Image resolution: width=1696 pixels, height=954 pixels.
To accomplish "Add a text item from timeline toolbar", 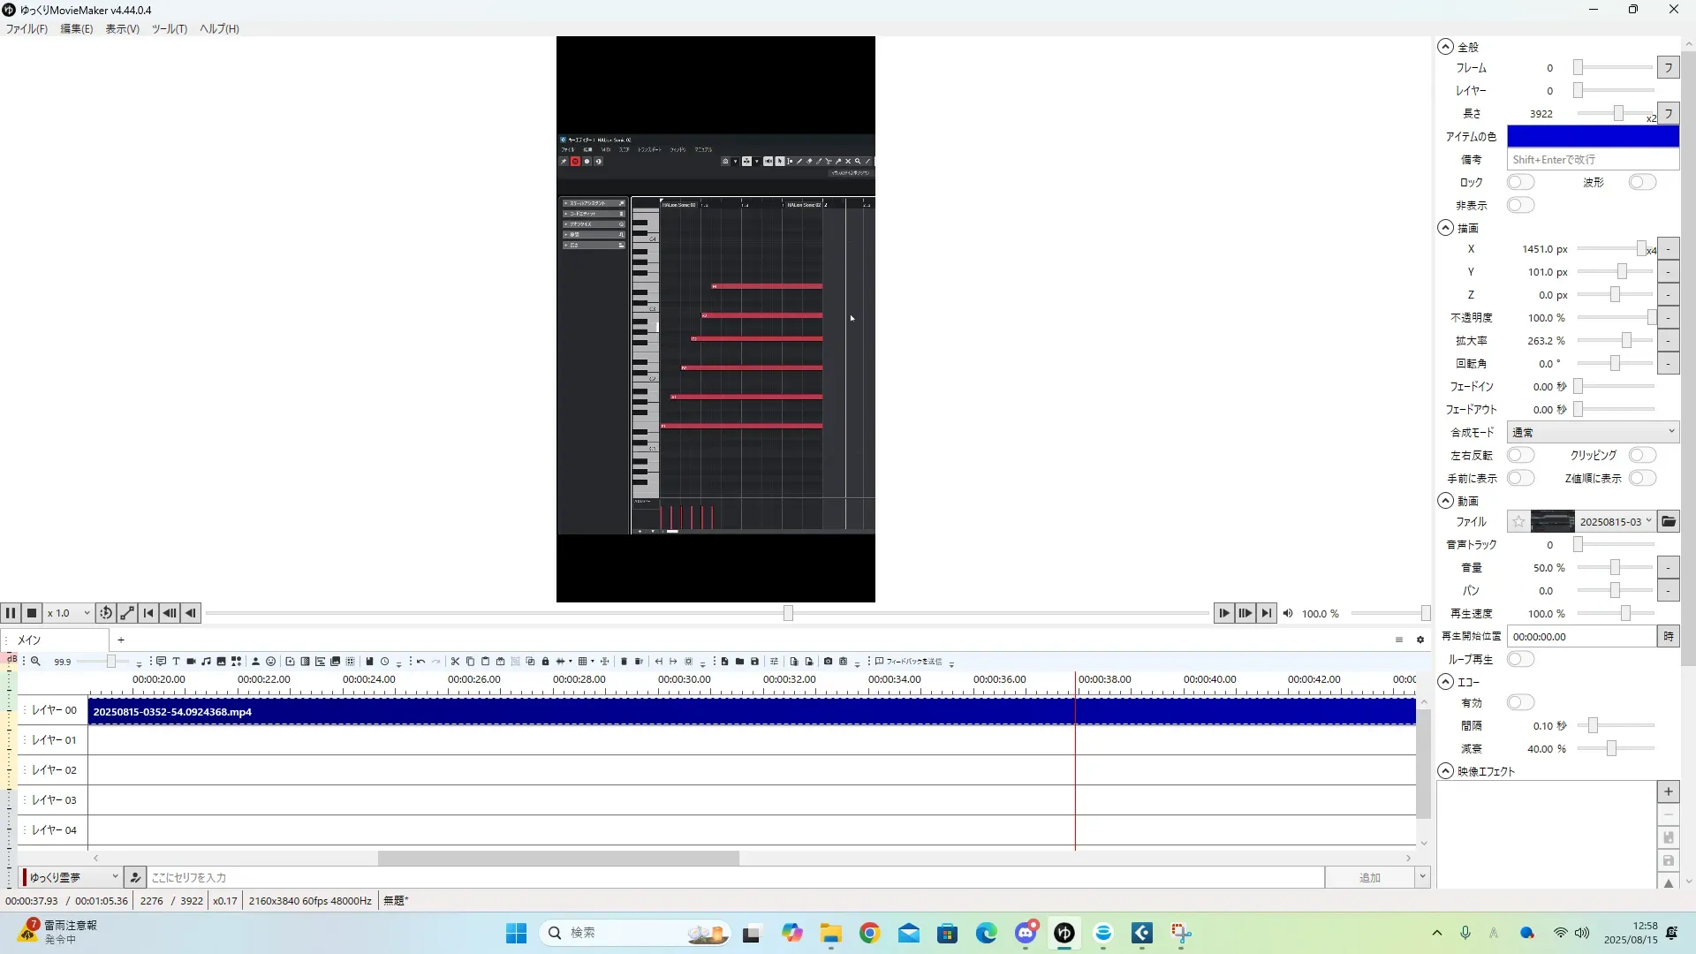I will pos(176,662).
